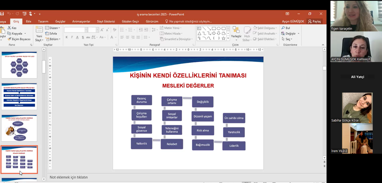The height and width of the screenshot is (183, 382).
Task: Click Sıfırla (reset) slide button
Action: tap(51, 34)
